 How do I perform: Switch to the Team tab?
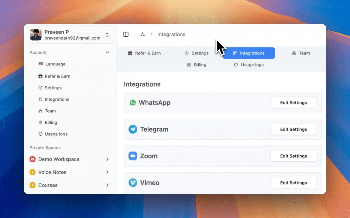point(301,53)
